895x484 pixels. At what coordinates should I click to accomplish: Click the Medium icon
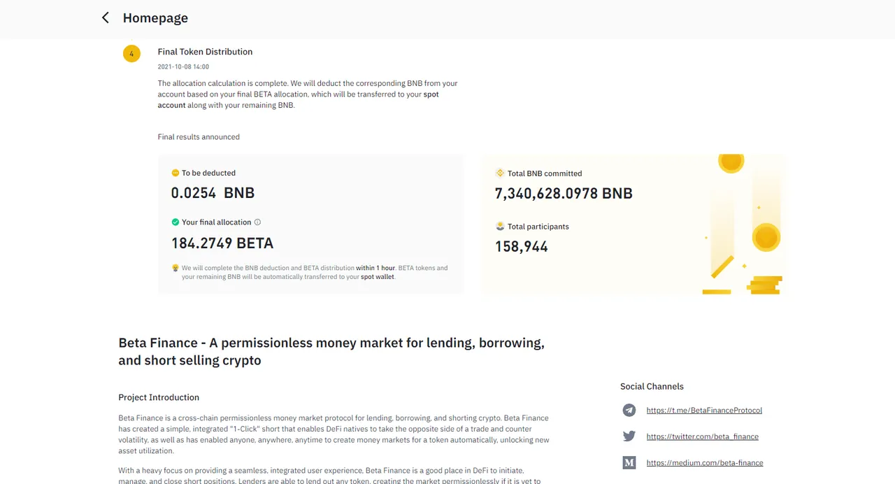629,463
